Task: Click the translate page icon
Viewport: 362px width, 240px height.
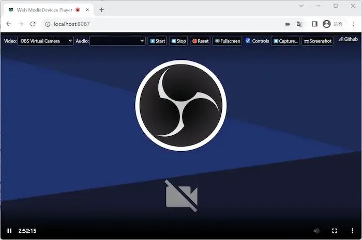Action: pyautogui.click(x=299, y=24)
